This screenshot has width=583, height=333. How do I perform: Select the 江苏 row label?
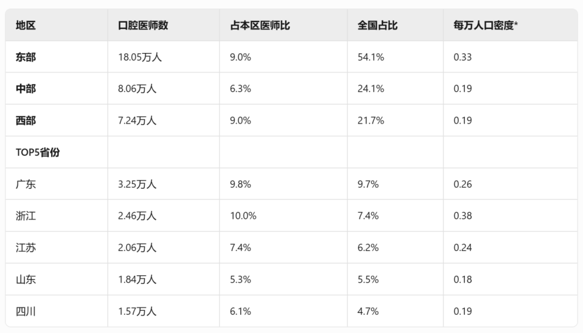(26, 248)
